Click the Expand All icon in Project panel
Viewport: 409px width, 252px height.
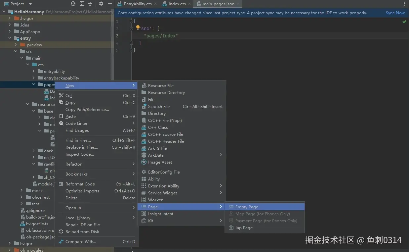[82, 4]
